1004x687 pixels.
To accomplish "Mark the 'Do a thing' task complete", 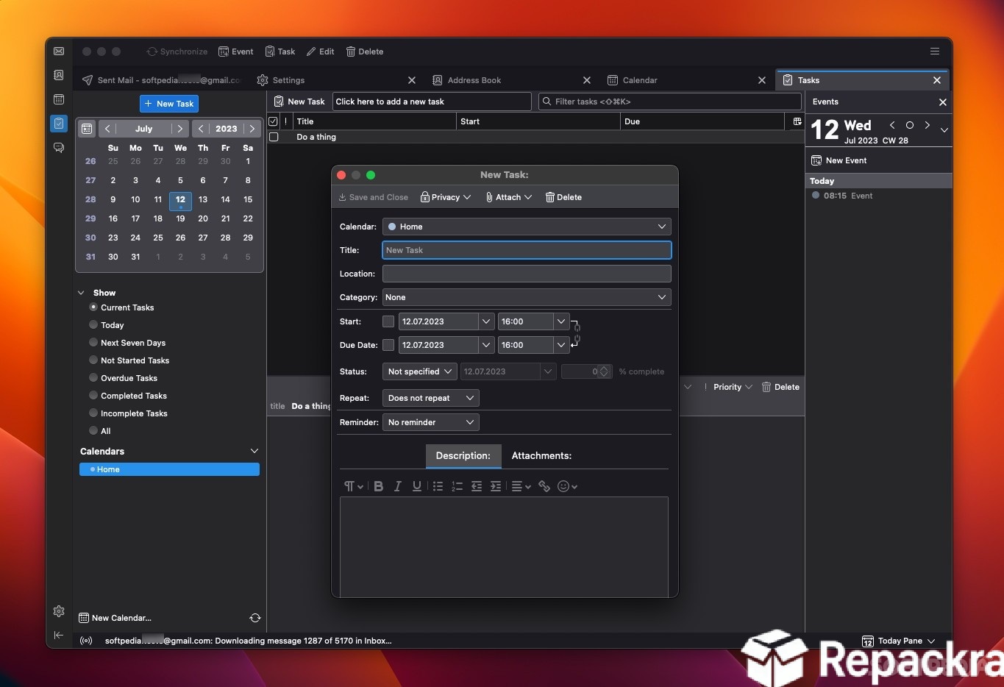I will [274, 138].
